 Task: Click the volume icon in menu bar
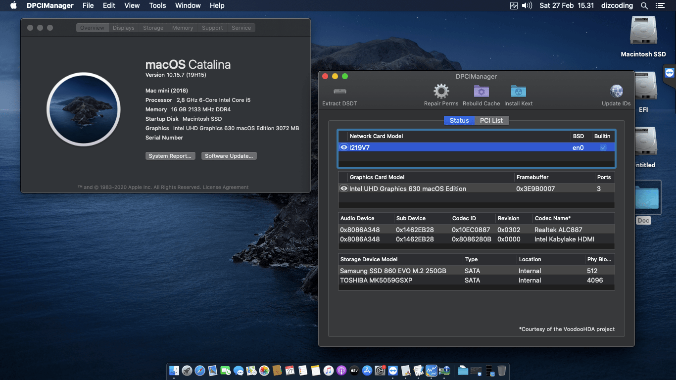coord(528,5)
